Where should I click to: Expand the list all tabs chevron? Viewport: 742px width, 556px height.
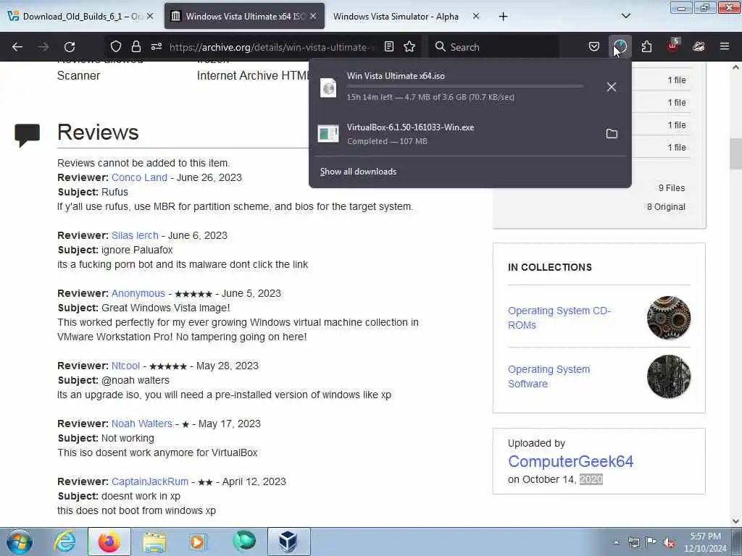coord(626,16)
